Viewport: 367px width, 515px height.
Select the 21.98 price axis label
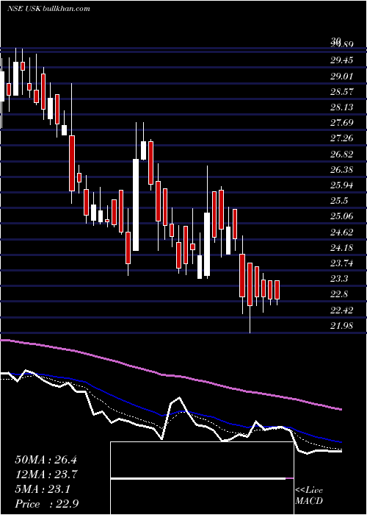(342, 326)
